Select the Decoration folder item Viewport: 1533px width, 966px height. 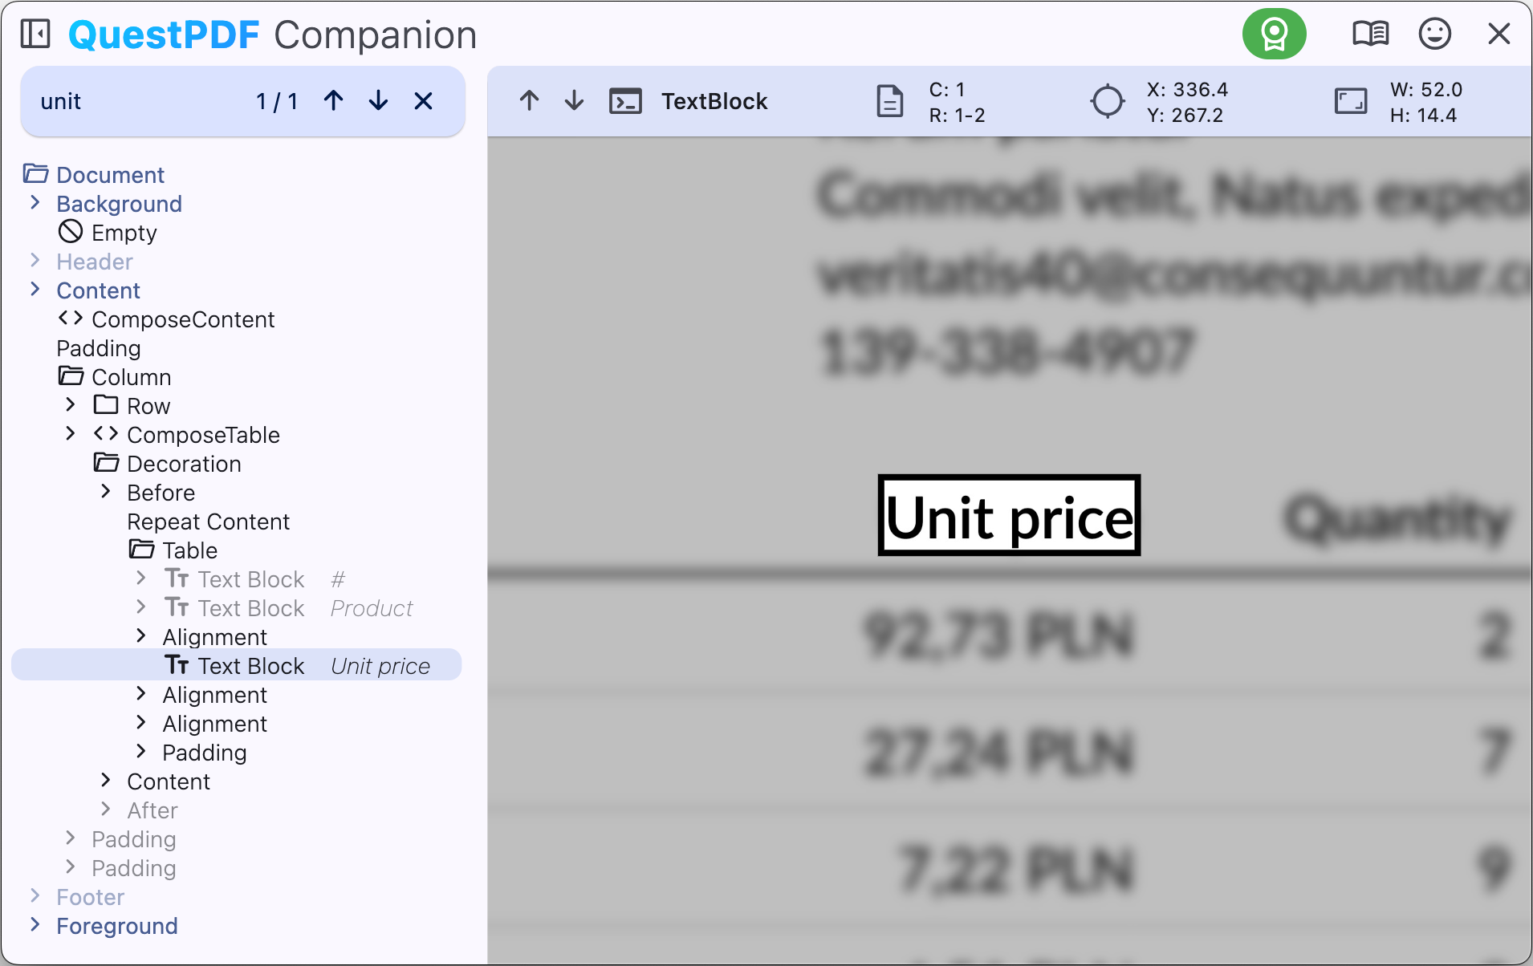pos(167,464)
